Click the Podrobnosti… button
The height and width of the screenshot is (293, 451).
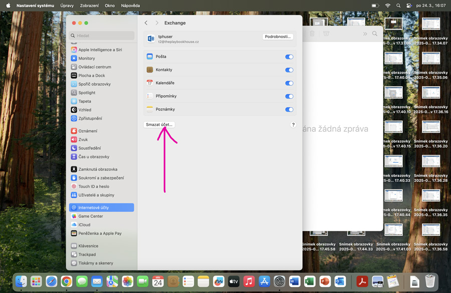click(x=278, y=37)
